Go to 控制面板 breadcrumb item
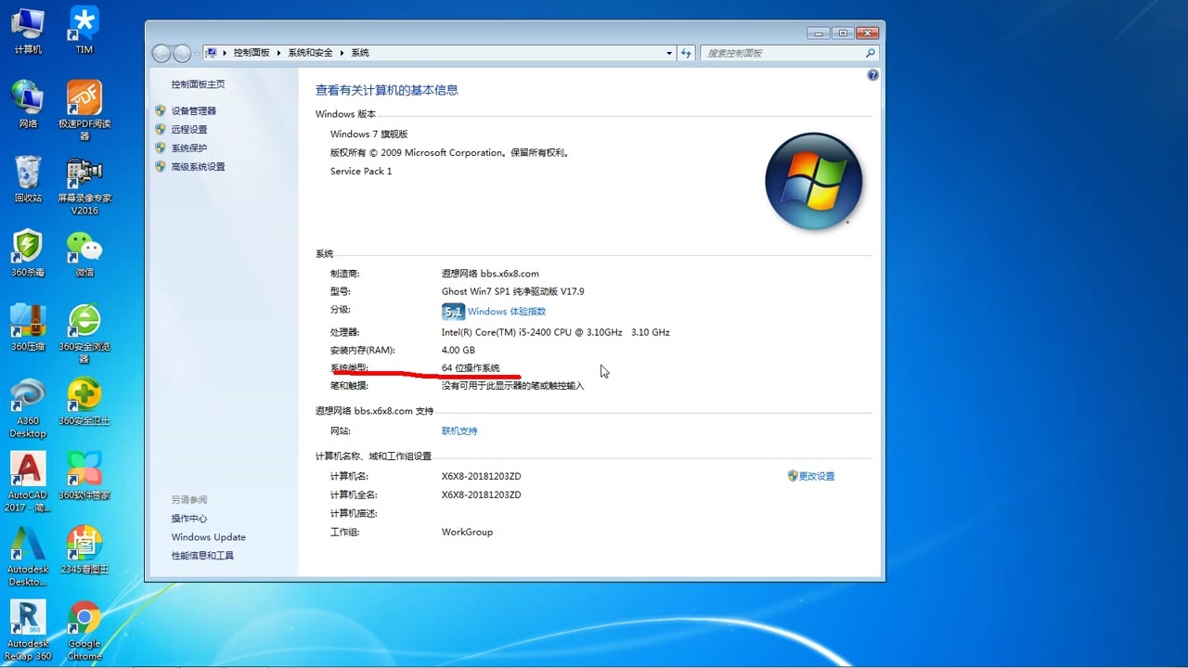The image size is (1188, 668). (x=252, y=53)
